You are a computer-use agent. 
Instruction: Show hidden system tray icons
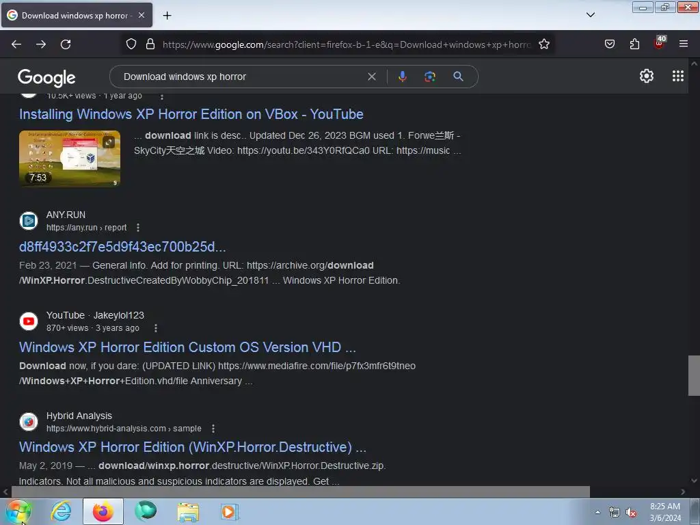click(597, 512)
